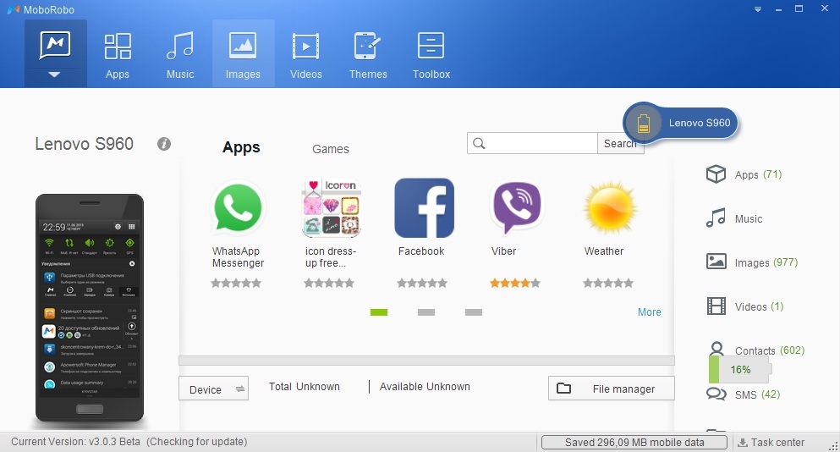This screenshot has width=840, height=452.
Task: Click the Task center download icon
Action: coord(743,443)
